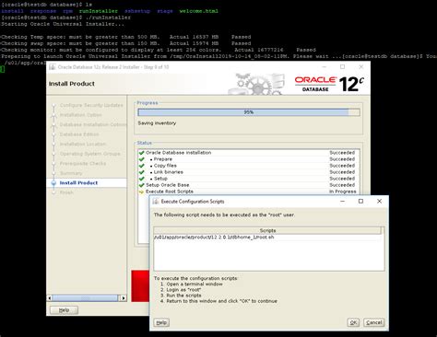Select Finish step in sidebar
The image size is (437, 337).
(x=66, y=192)
